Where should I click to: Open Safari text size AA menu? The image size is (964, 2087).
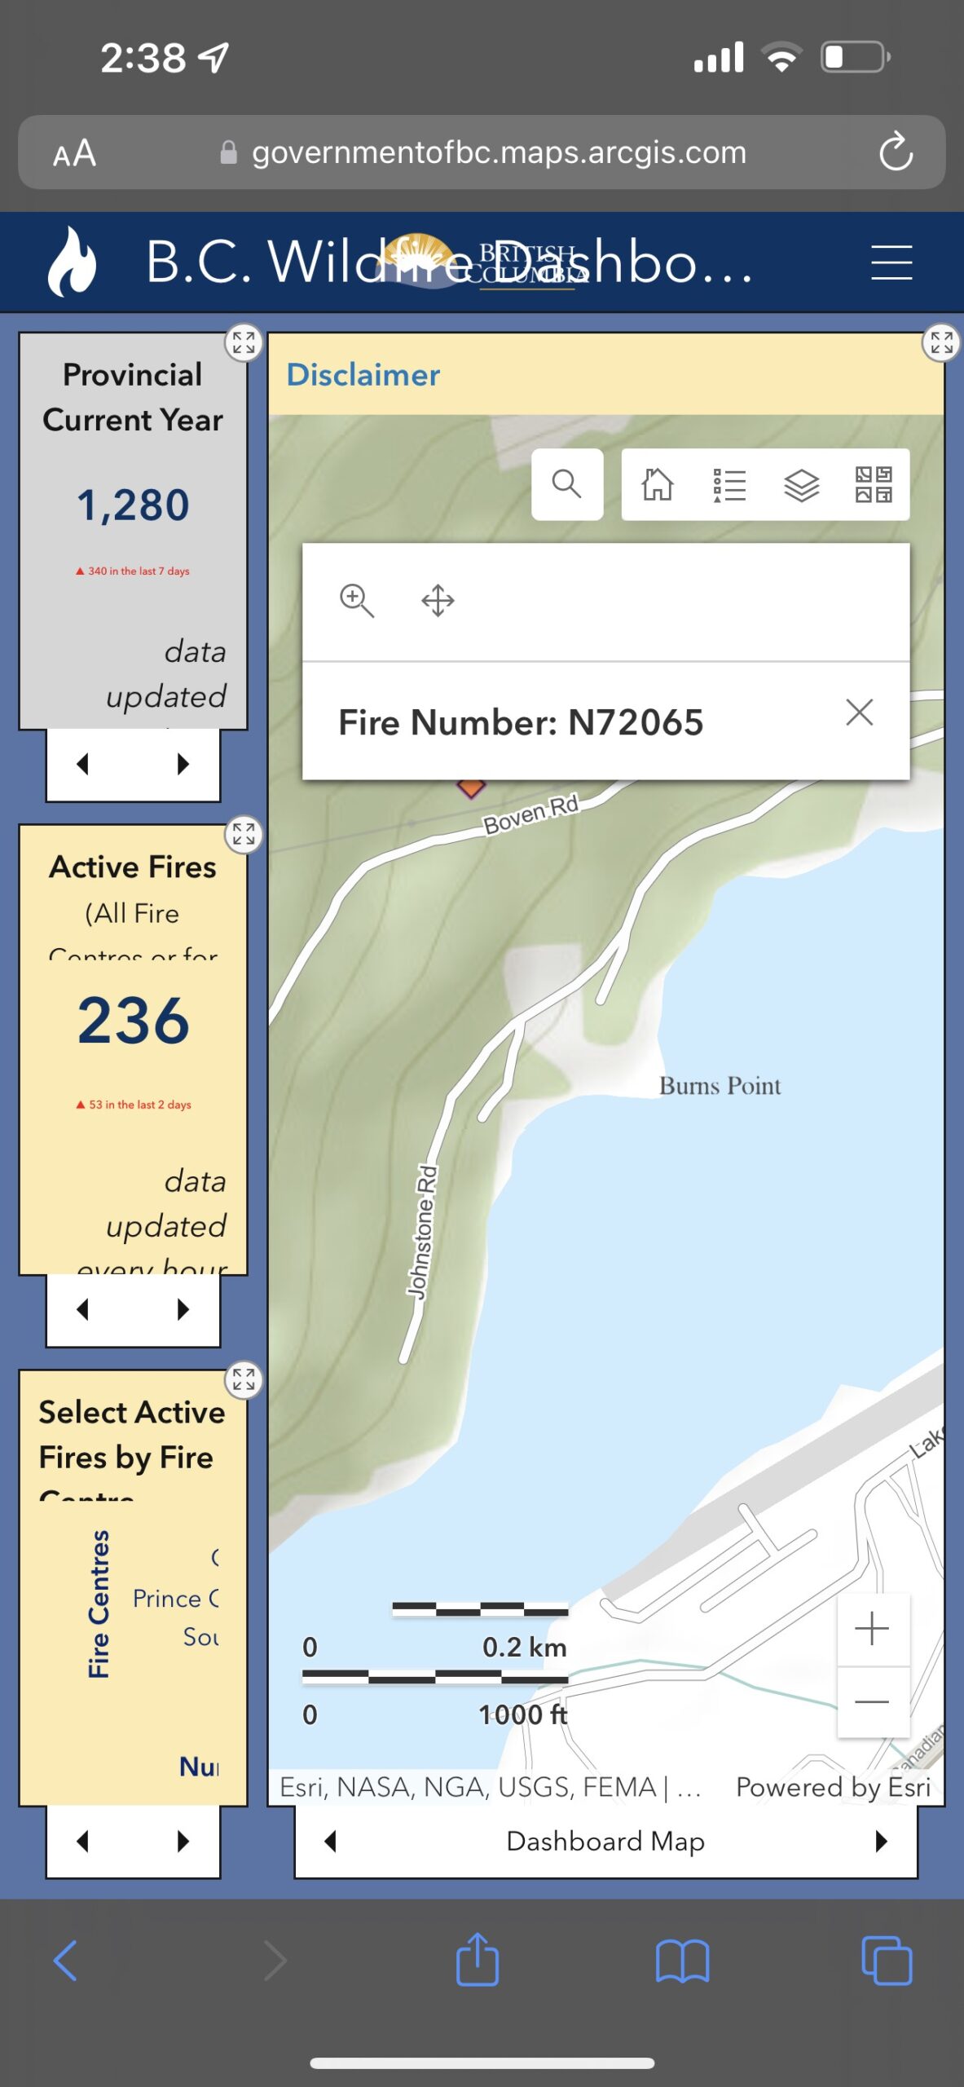coord(74,152)
